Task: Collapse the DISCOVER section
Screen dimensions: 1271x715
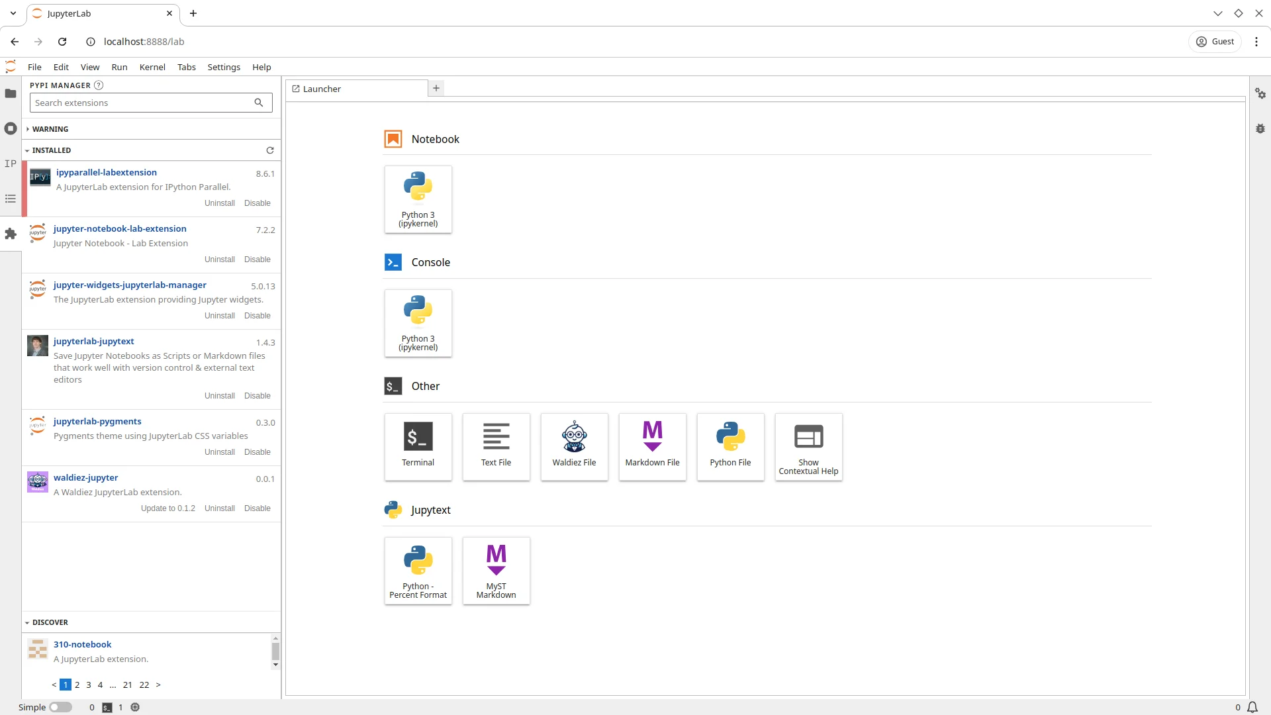Action: (x=50, y=622)
